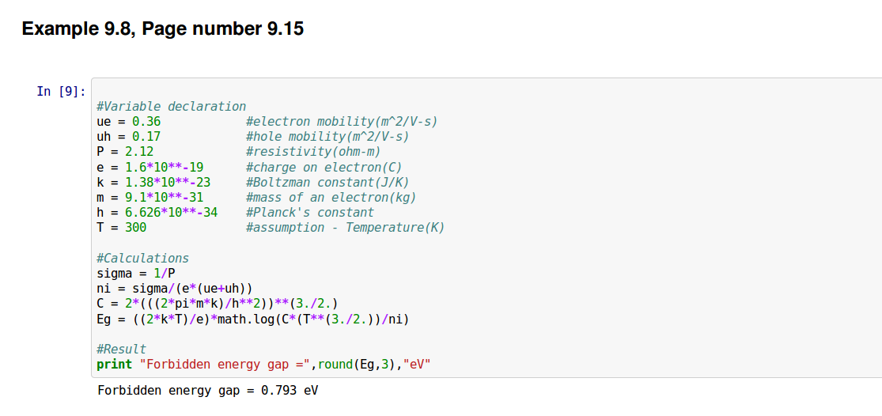
Task: Click the hole mobility comment
Action: click(327, 137)
